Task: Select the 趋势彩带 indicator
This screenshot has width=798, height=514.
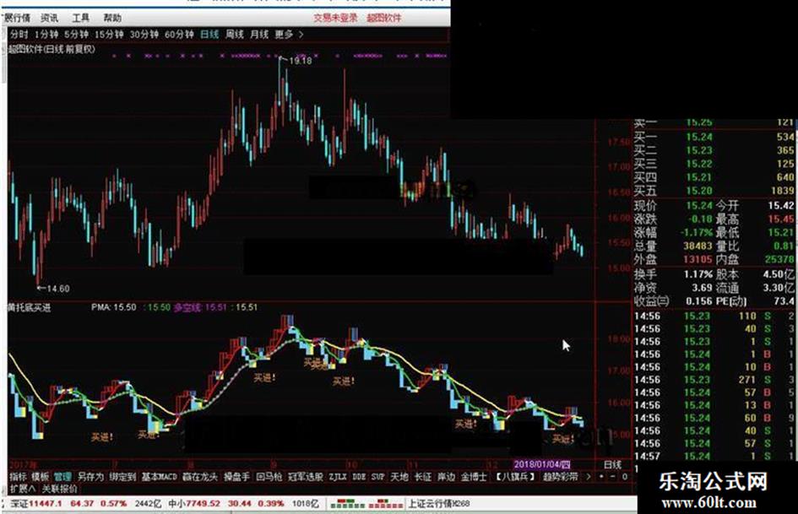Action: [x=561, y=477]
